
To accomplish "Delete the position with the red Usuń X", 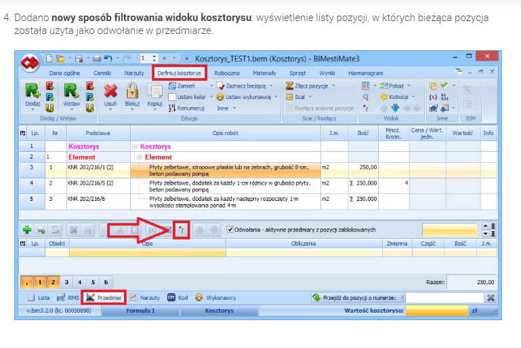I will [110, 91].
